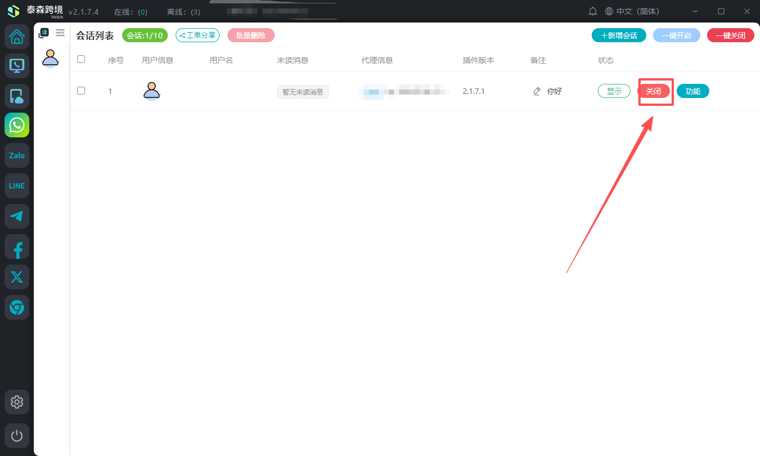Open the LINE platform icon

(x=17, y=186)
